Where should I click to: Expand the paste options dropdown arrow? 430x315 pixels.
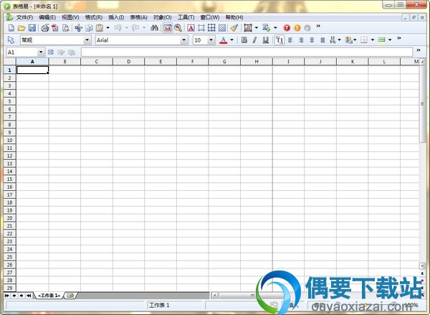[x=107, y=28]
